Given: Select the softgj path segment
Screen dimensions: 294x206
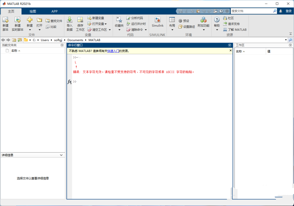Looking at the screenshot, I should 58,40.
